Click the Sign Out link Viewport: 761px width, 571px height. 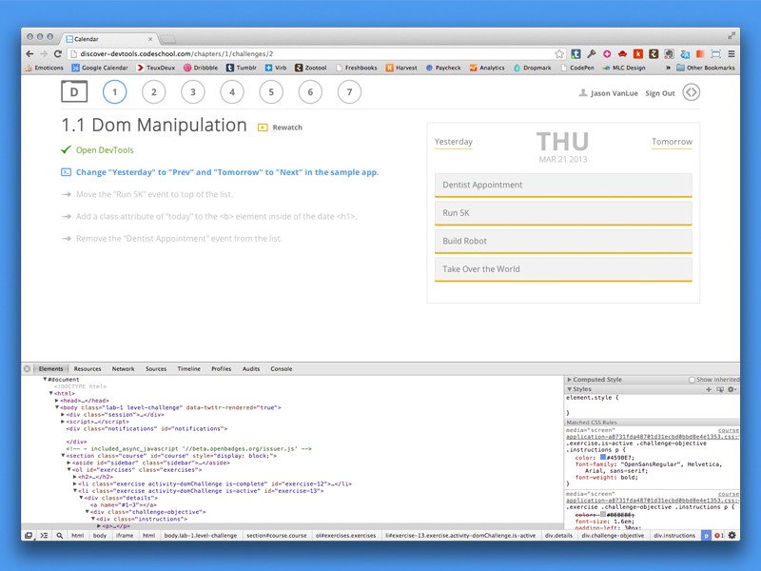coord(660,93)
